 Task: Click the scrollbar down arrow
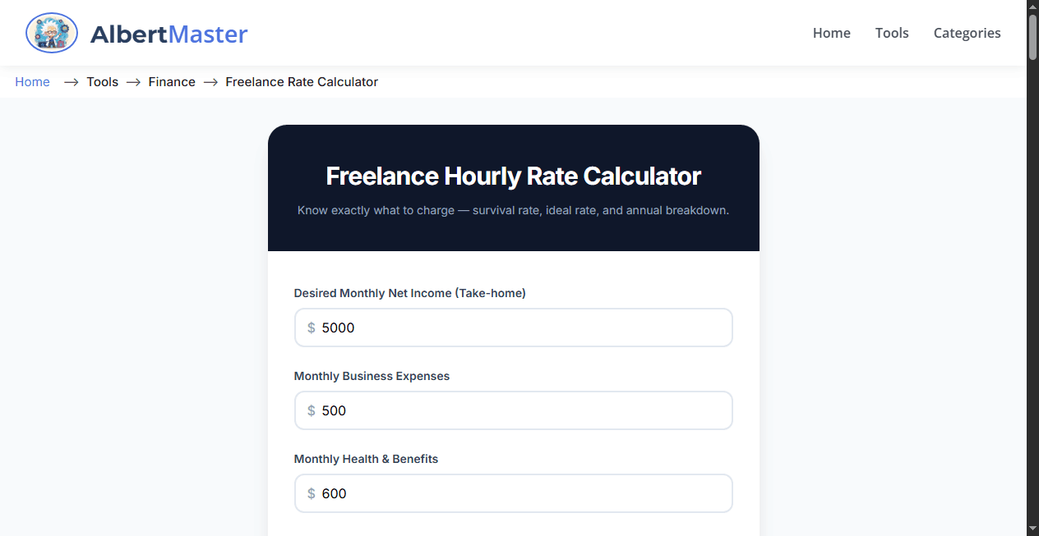click(x=1032, y=529)
